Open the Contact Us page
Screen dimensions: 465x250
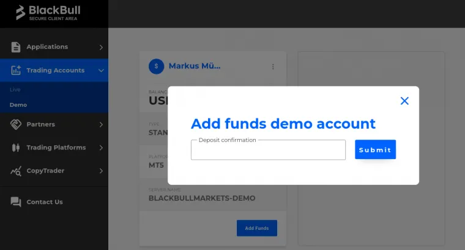[54, 202]
